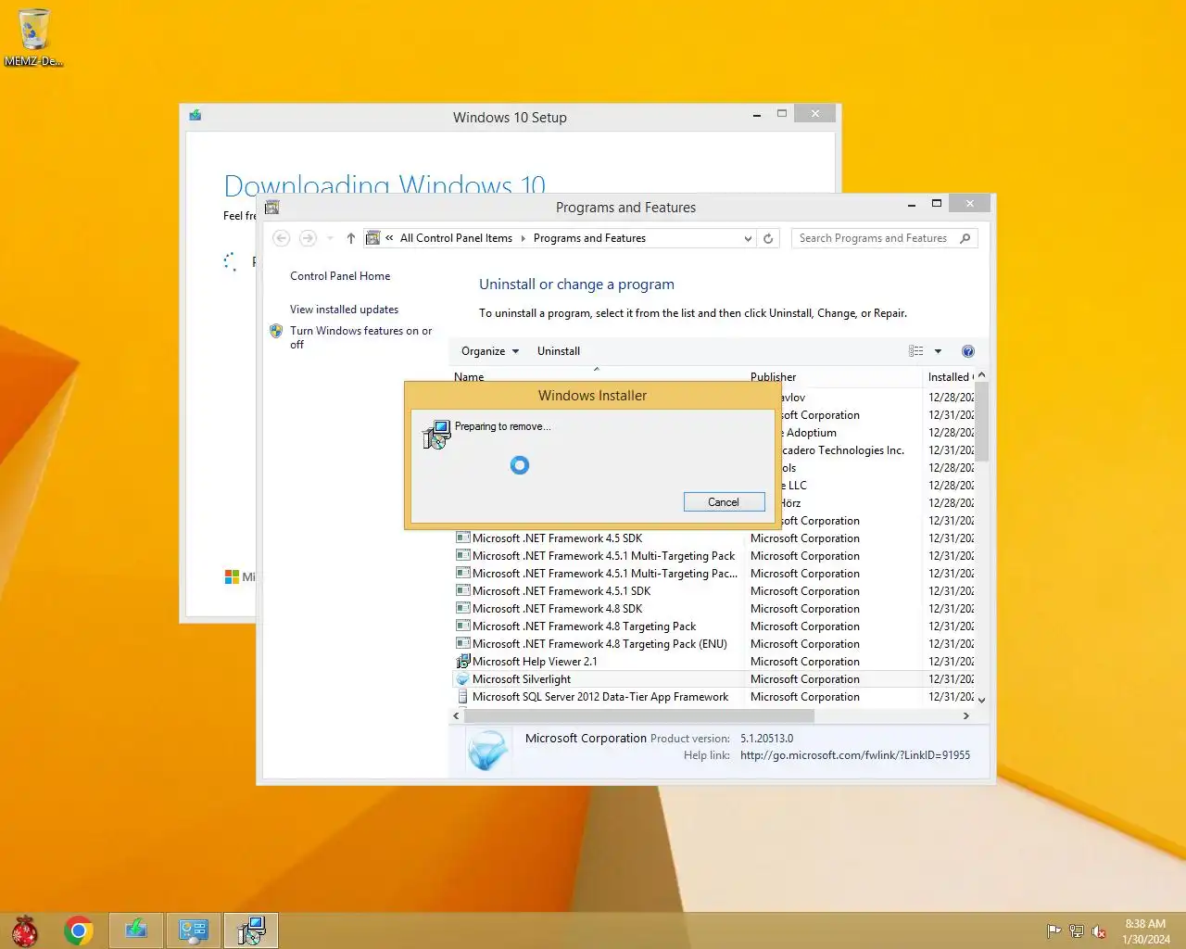Switch to Windows Installer taskbar icon
Viewport: 1186px width, 949px height.
point(251,930)
